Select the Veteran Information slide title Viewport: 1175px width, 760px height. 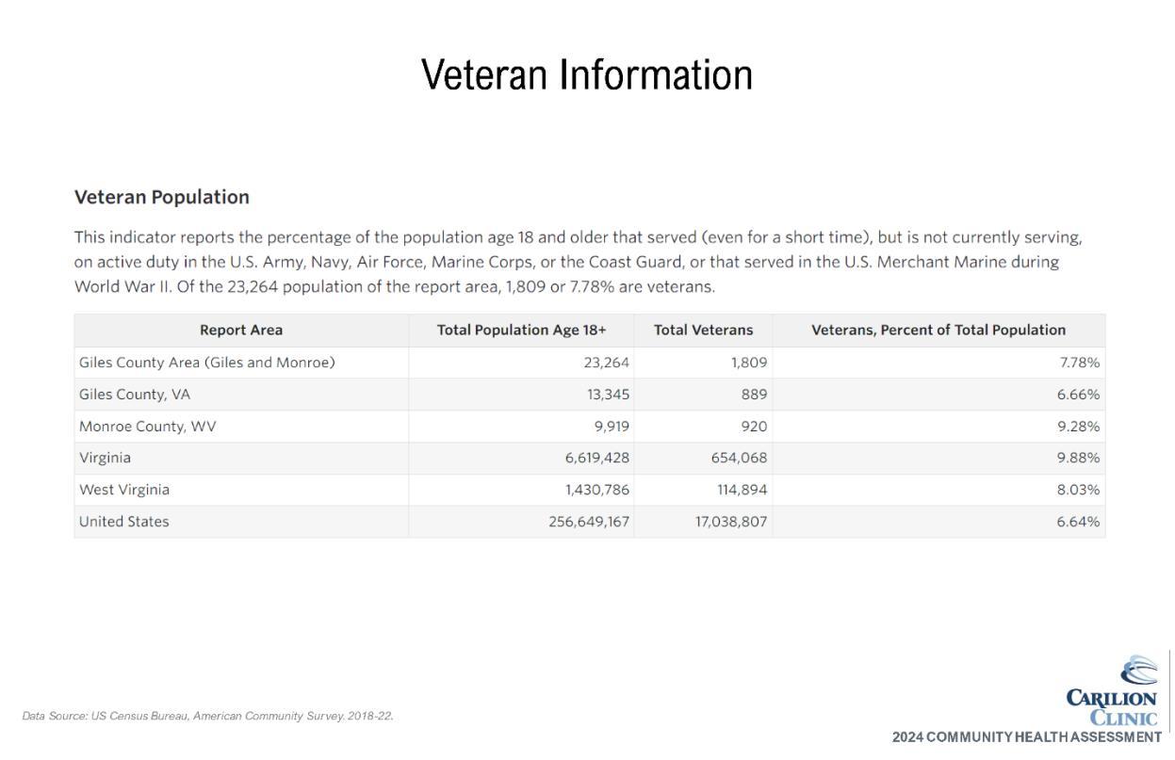tap(587, 75)
